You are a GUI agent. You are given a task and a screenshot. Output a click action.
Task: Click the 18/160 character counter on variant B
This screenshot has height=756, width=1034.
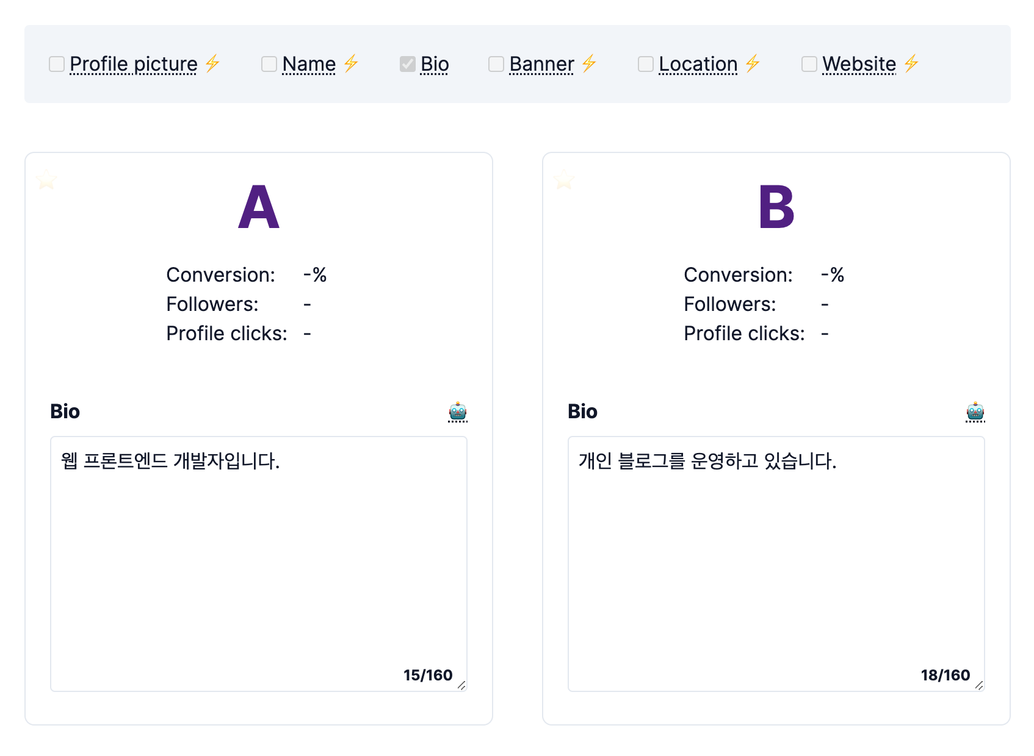coord(945,674)
